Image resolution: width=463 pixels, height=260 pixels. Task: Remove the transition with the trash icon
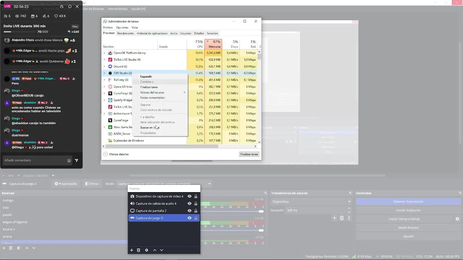(x=342, y=218)
